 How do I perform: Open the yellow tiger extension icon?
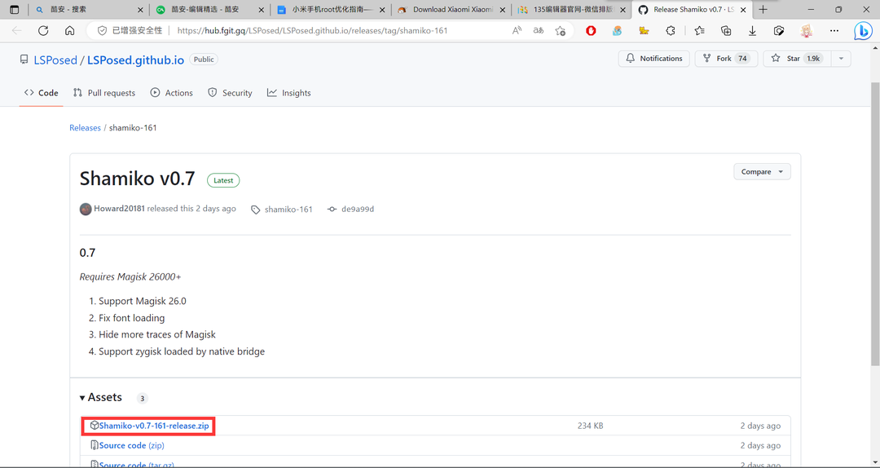pos(644,31)
